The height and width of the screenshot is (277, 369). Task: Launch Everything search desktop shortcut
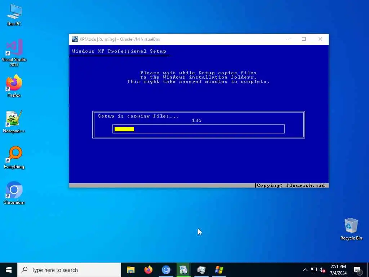click(x=14, y=157)
